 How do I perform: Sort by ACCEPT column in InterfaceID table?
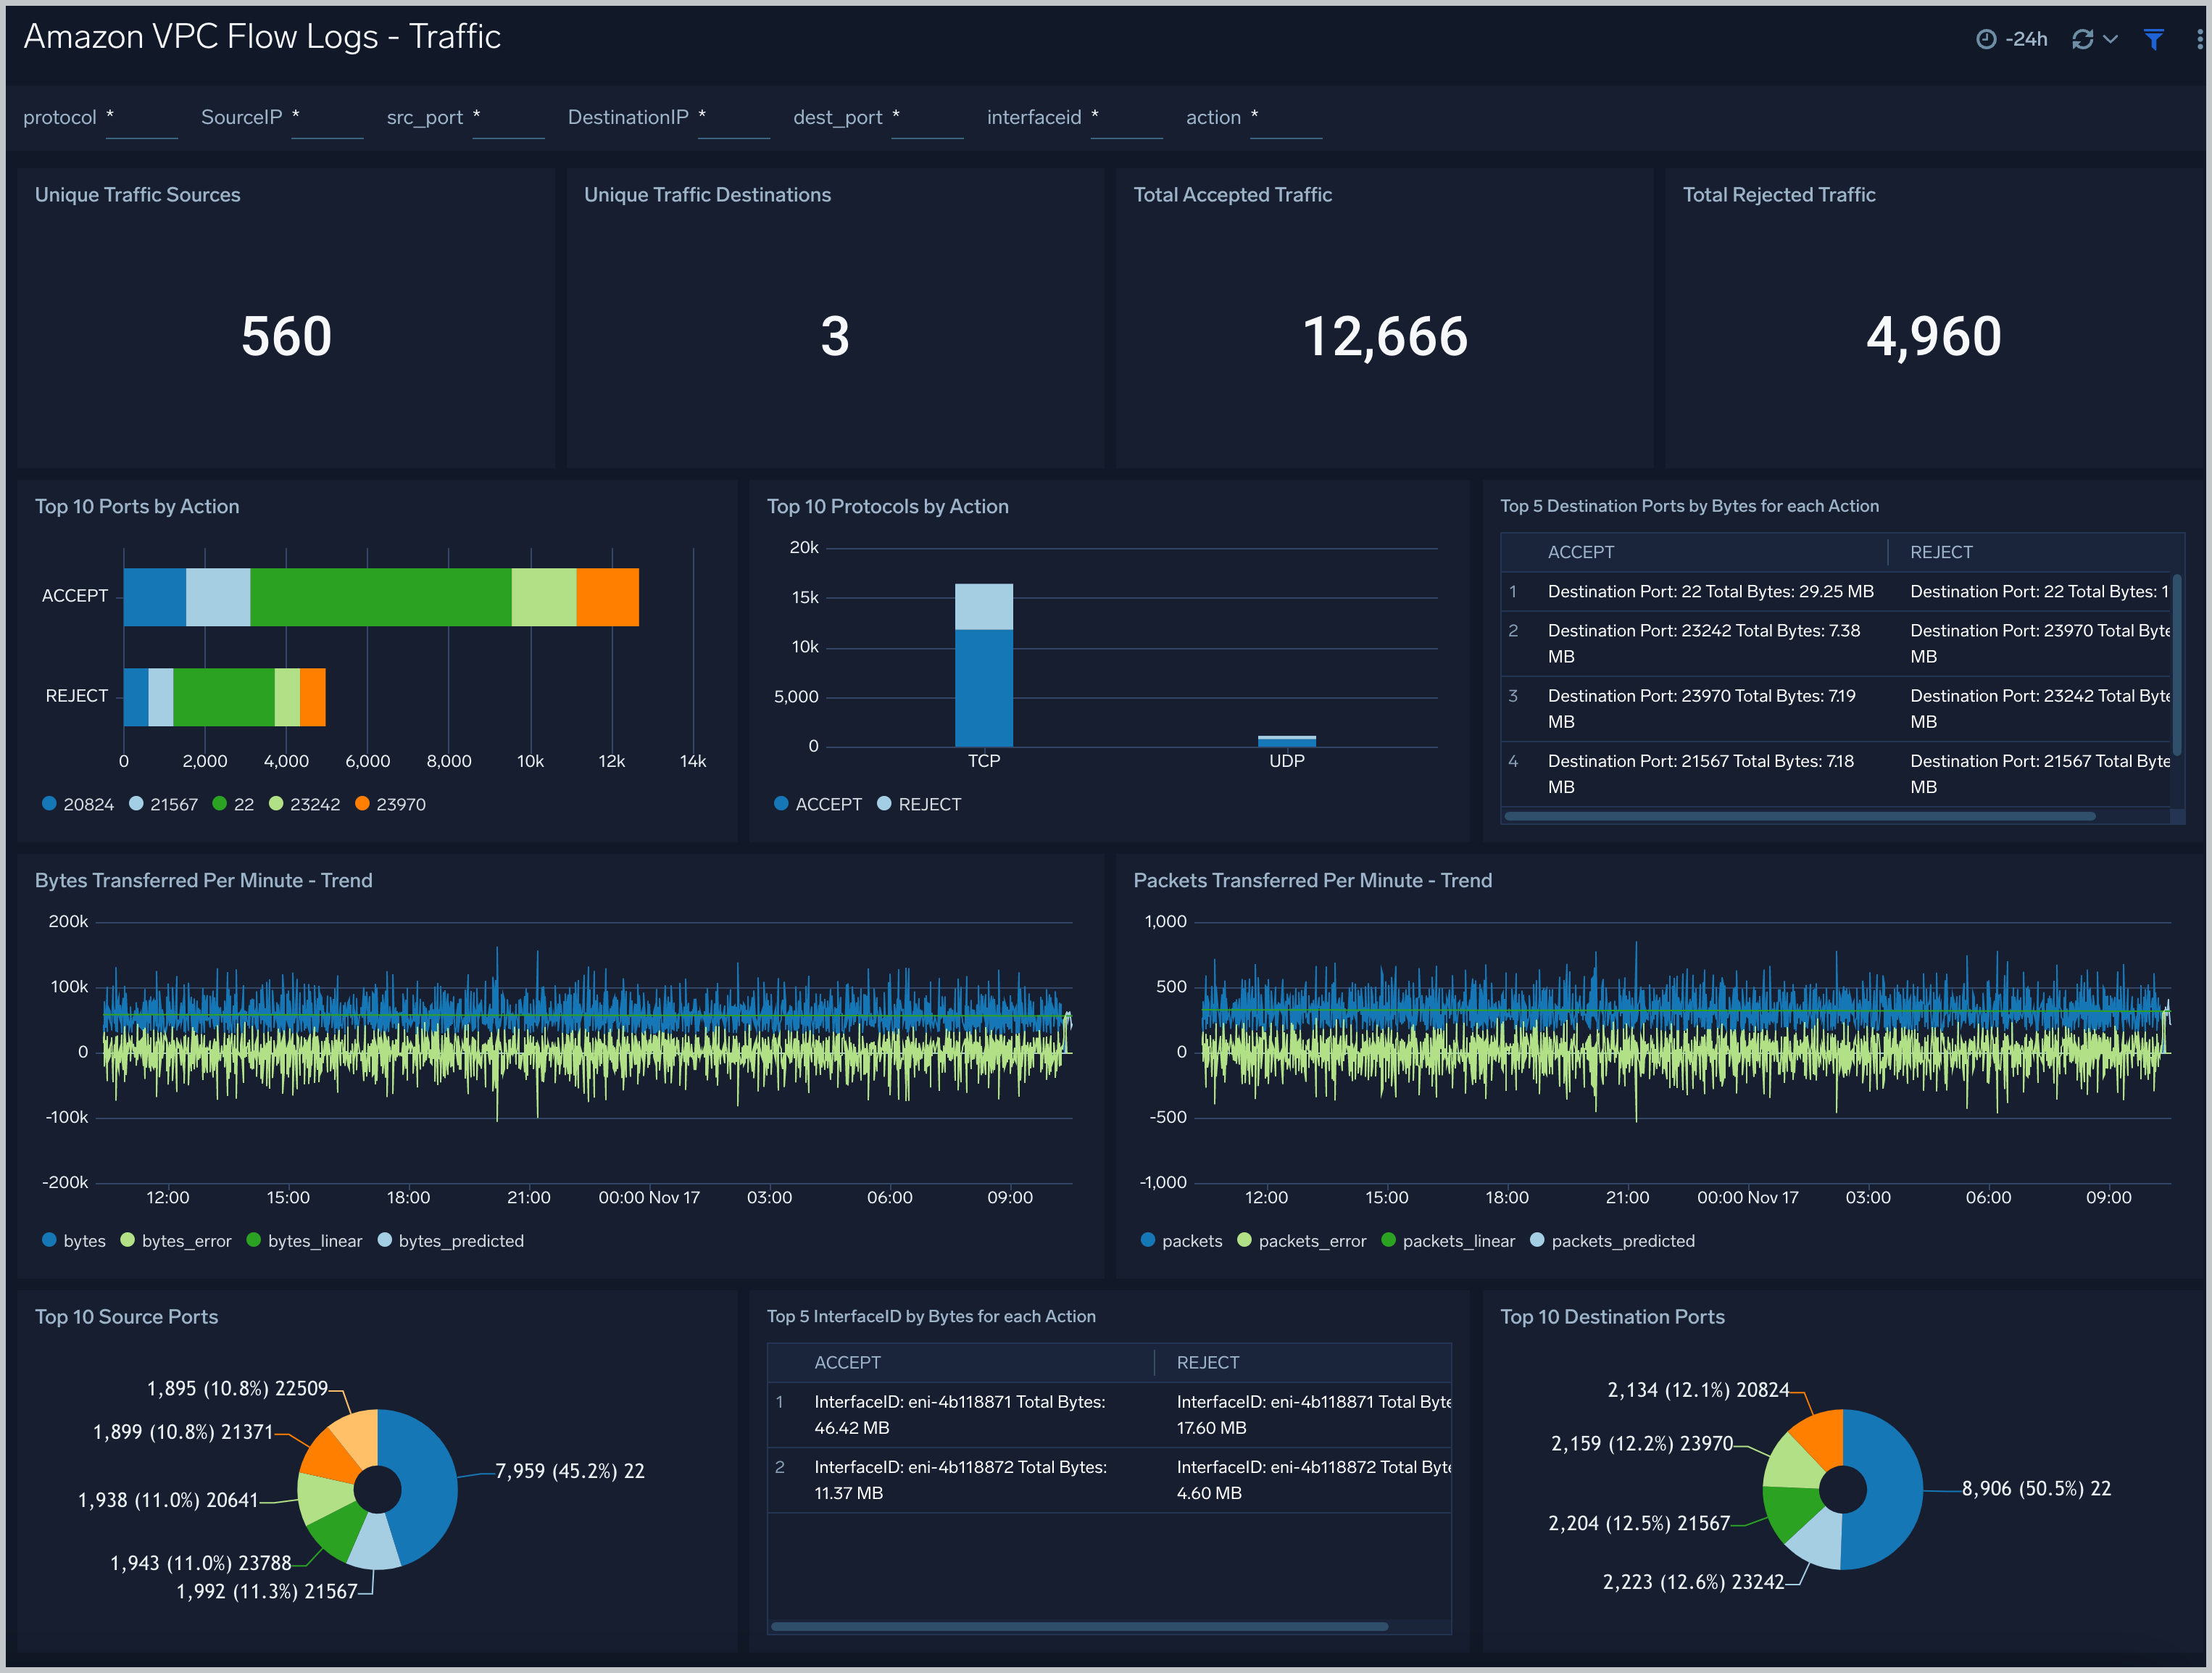point(847,1362)
